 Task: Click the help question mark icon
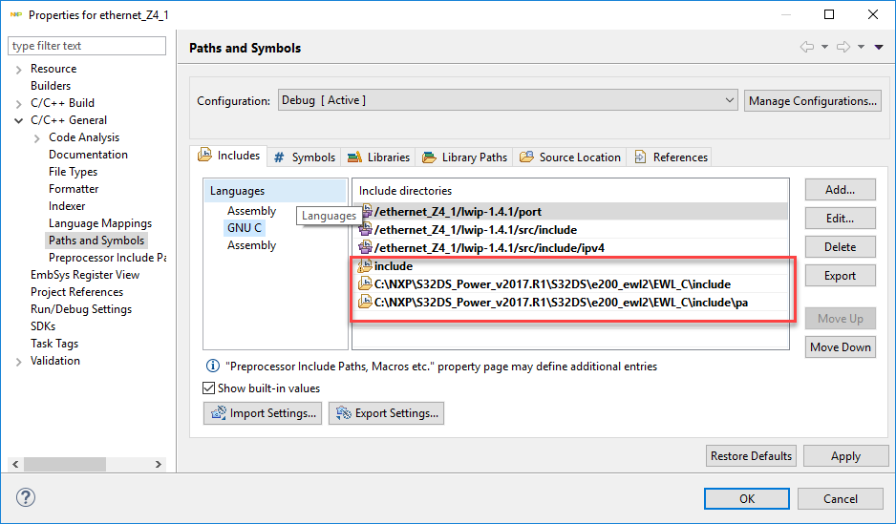[26, 498]
